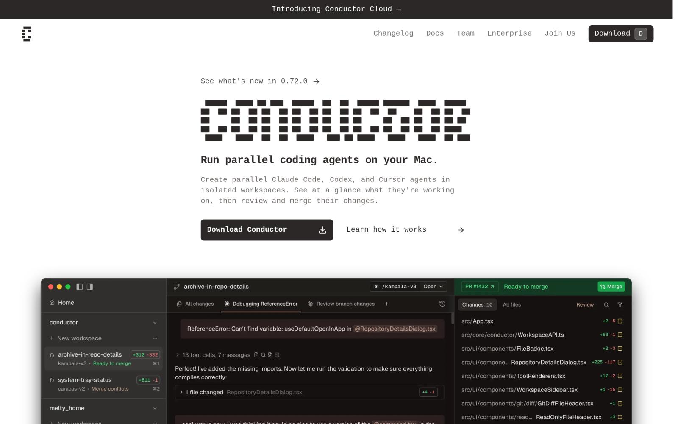
Task: Click the green Merge button
Action: click(611, 287)
